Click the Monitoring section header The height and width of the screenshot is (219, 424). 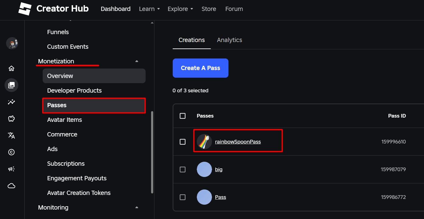click(53, 207)
